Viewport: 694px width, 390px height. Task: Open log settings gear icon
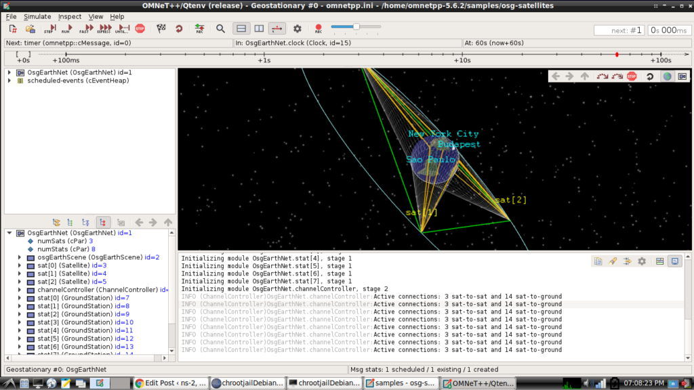point(642,261)
